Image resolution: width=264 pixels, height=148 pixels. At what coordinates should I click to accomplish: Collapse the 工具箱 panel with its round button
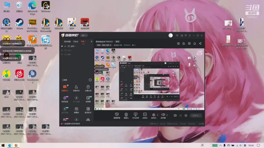[x=90, y=80]
